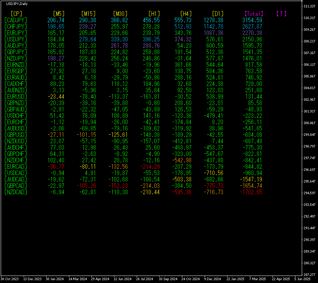
Task: Click the 14 Mar 2024 date label
Action: [x=78, y=279]
